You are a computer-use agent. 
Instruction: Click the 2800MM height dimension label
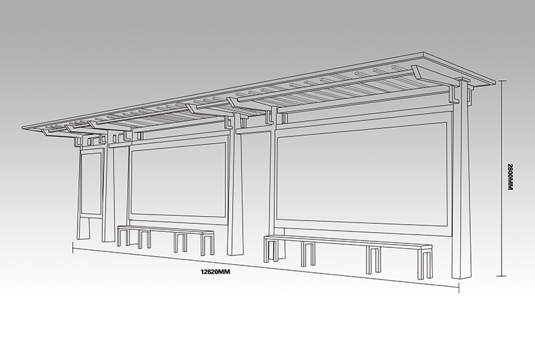pyautogui.click(x=510, y=177)
